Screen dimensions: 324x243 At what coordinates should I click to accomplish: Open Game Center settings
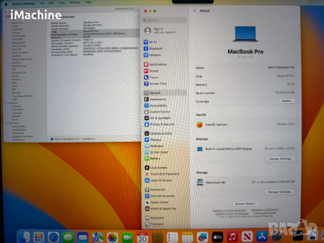point(157,202)
